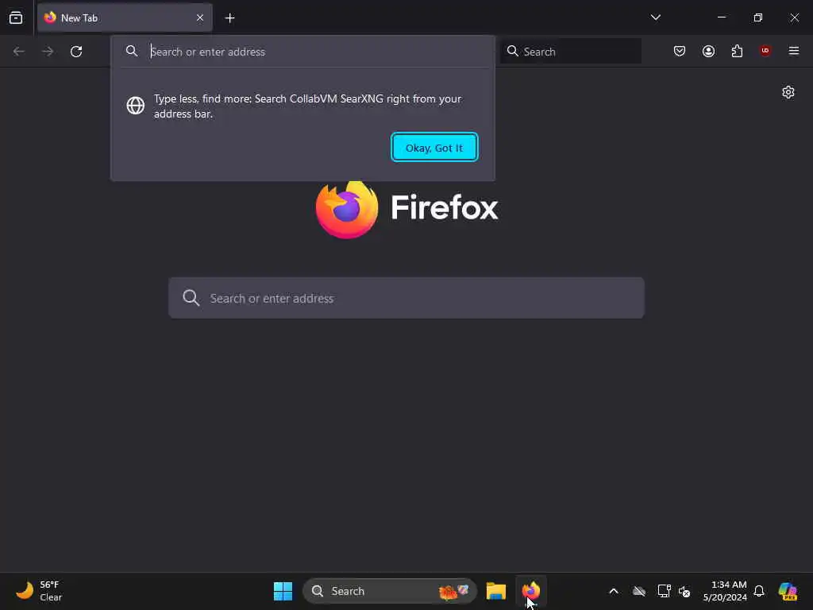This screenshot has width=813, height=610.
Task: Open uBlock Origin extension icon
Action: (765, 50)
